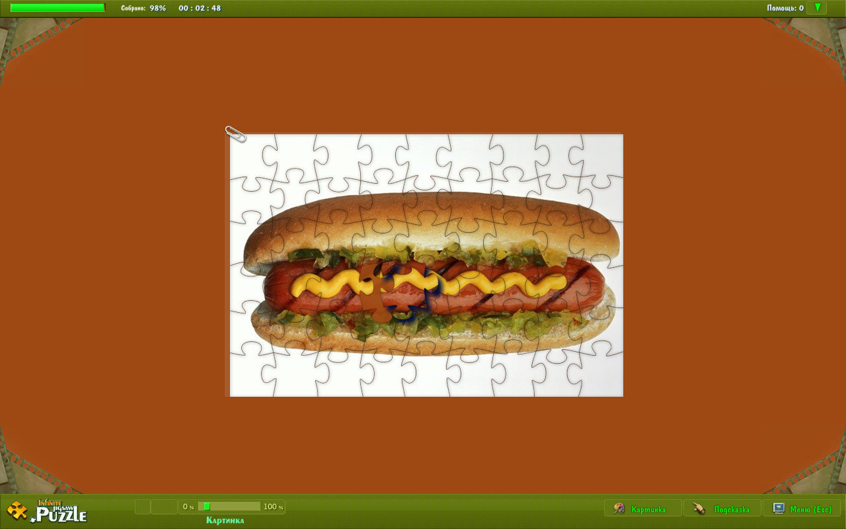Click the Подсказка hint button
The image size is (846, 529).
click(x=722, y=509)
